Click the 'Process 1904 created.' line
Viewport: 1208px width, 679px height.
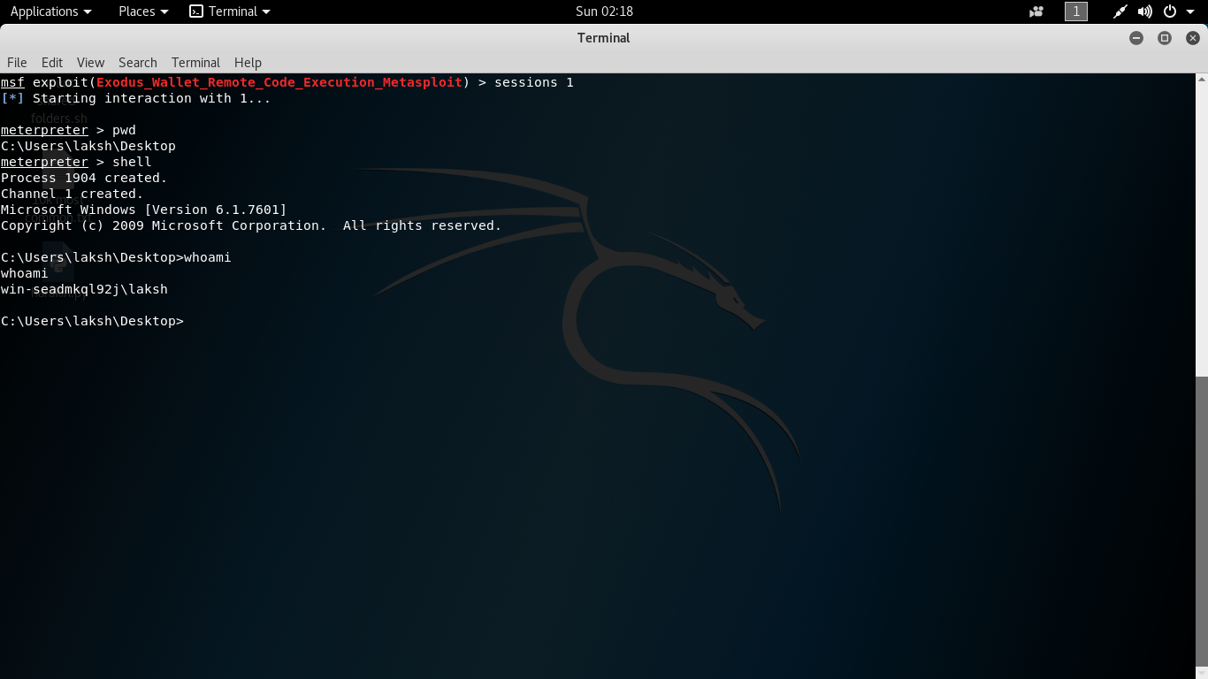(x=84, y=178)
